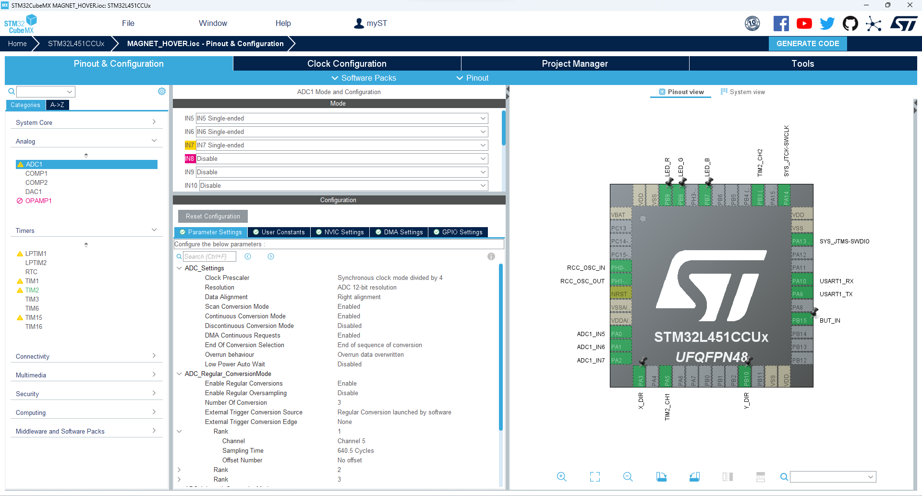Zoom in on the pinout view
The width and height of the screenshot is (922, 496).
(x=562, y=476)
